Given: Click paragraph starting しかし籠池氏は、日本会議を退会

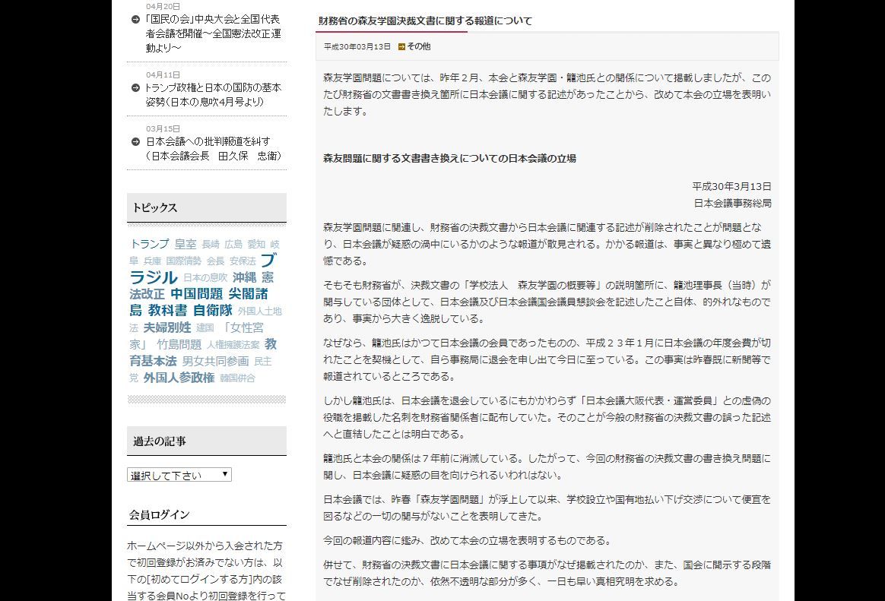Looking at the screenshot, I should [x=547, y=418].
